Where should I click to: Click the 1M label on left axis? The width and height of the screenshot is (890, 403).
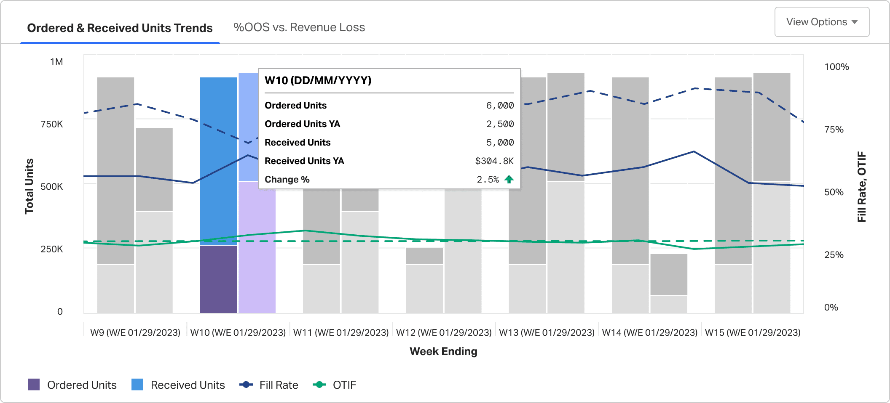tap(56, 62)
